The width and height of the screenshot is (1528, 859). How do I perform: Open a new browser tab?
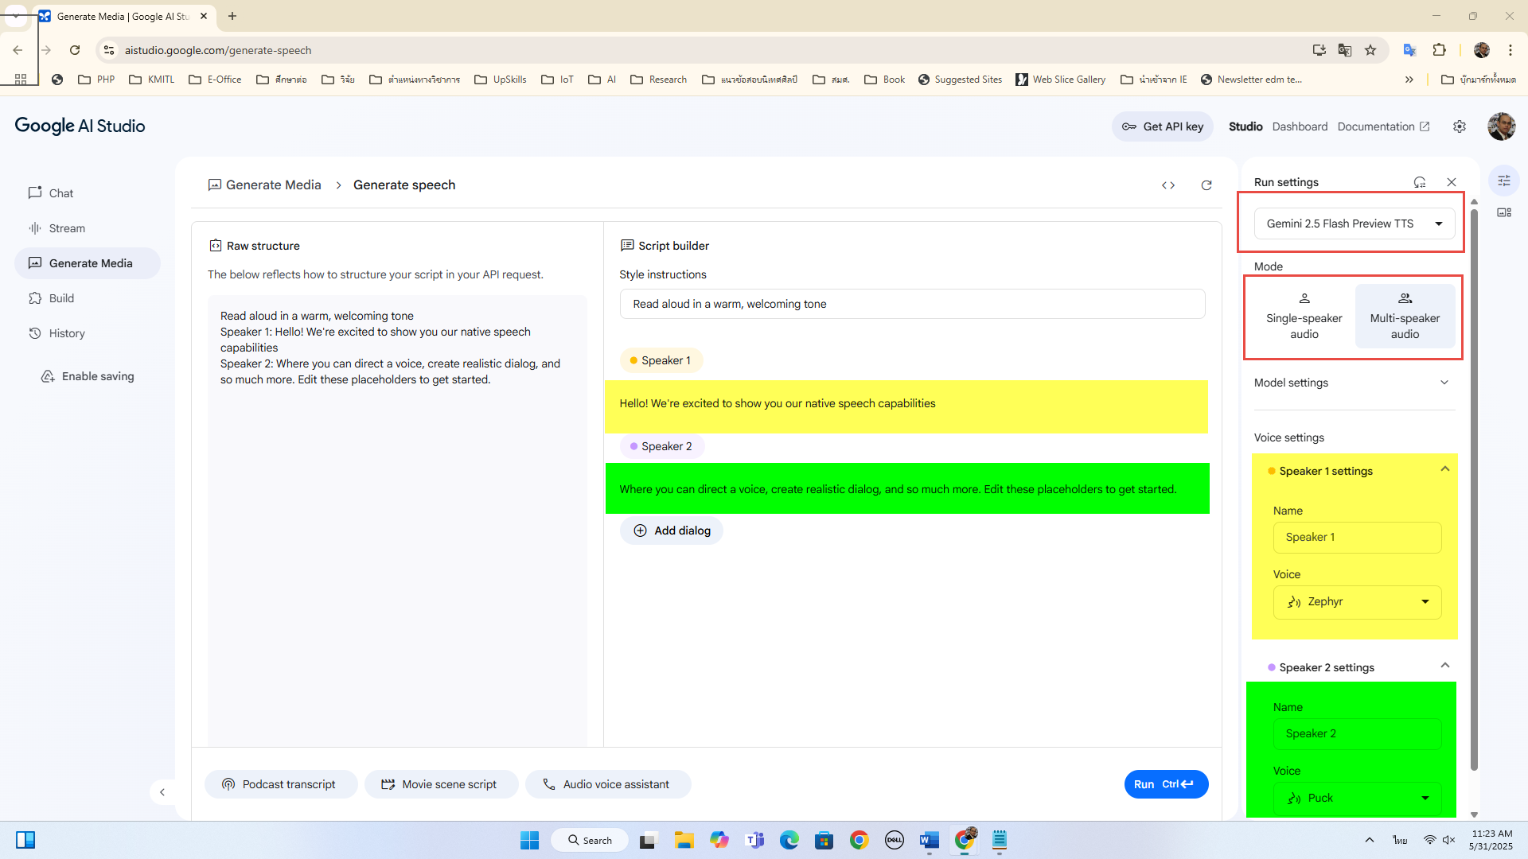(x=232, y=16)
